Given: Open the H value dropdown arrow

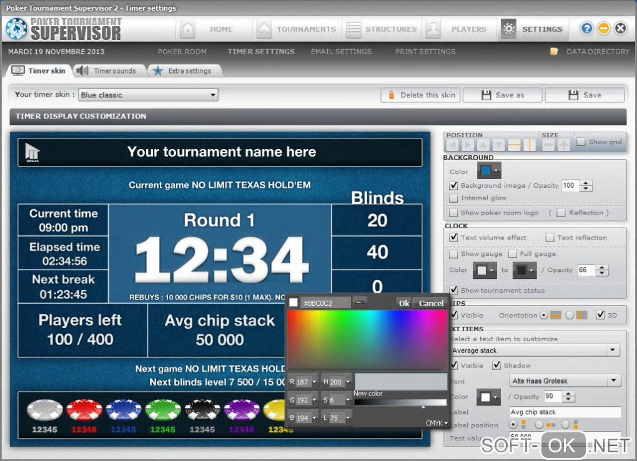Looking at the screenshot, I should [348, 382].
